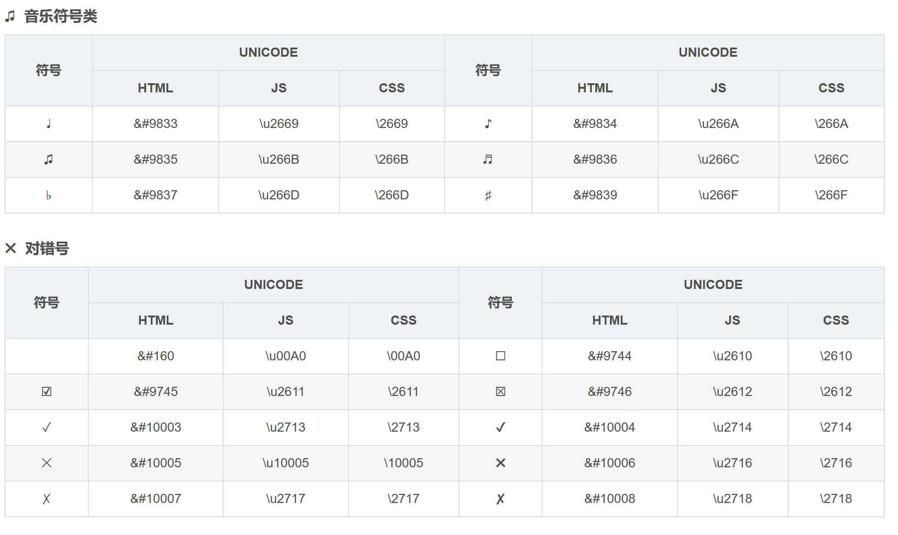Select the \266A CSS code cell
This screenshot has height=535, width=898.
click(x=832, y=124)
